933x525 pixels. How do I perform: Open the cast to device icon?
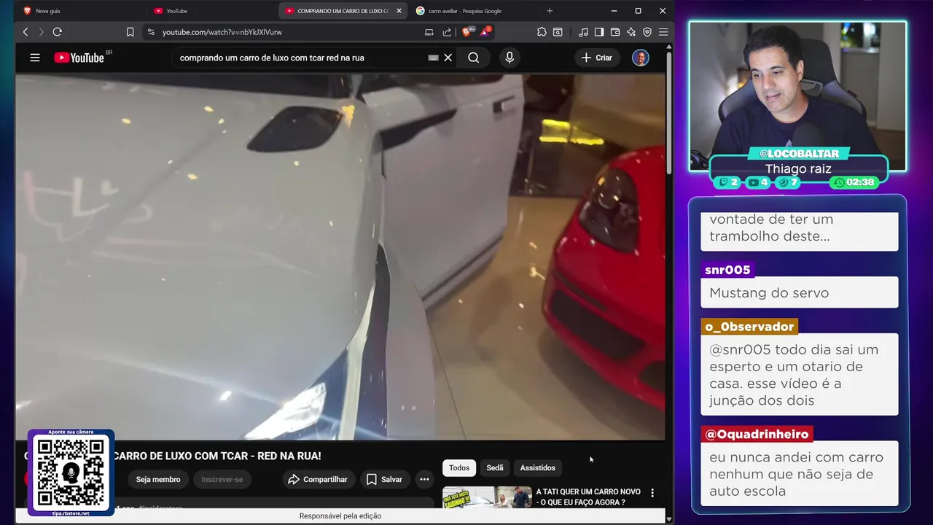pos(429,32)
